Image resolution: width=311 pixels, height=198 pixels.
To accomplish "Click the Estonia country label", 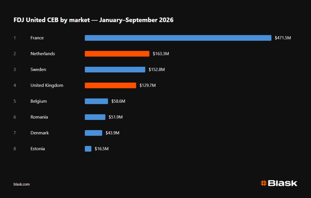I will [37, 149].
